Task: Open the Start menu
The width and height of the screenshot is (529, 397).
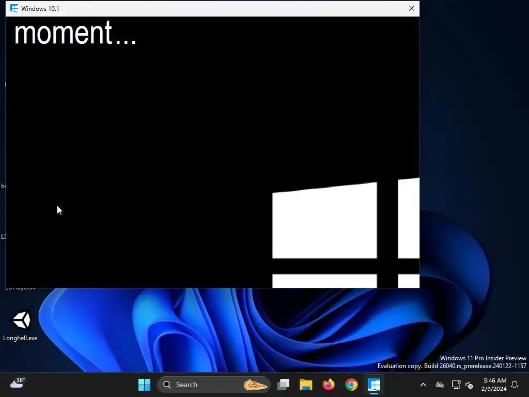Action: [x=145, y=385]
